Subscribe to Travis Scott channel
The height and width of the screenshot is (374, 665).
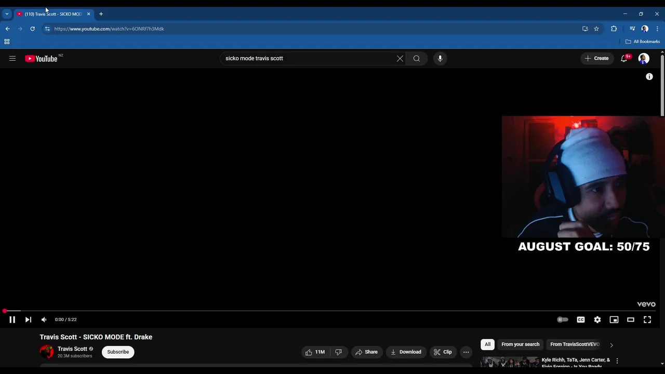click(x=118, y=352)
